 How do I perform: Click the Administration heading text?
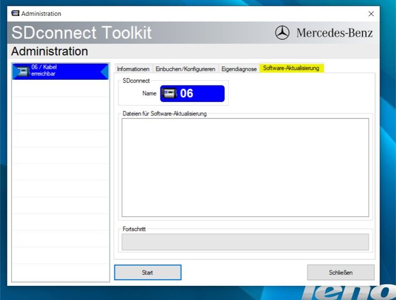pos(50,51)
